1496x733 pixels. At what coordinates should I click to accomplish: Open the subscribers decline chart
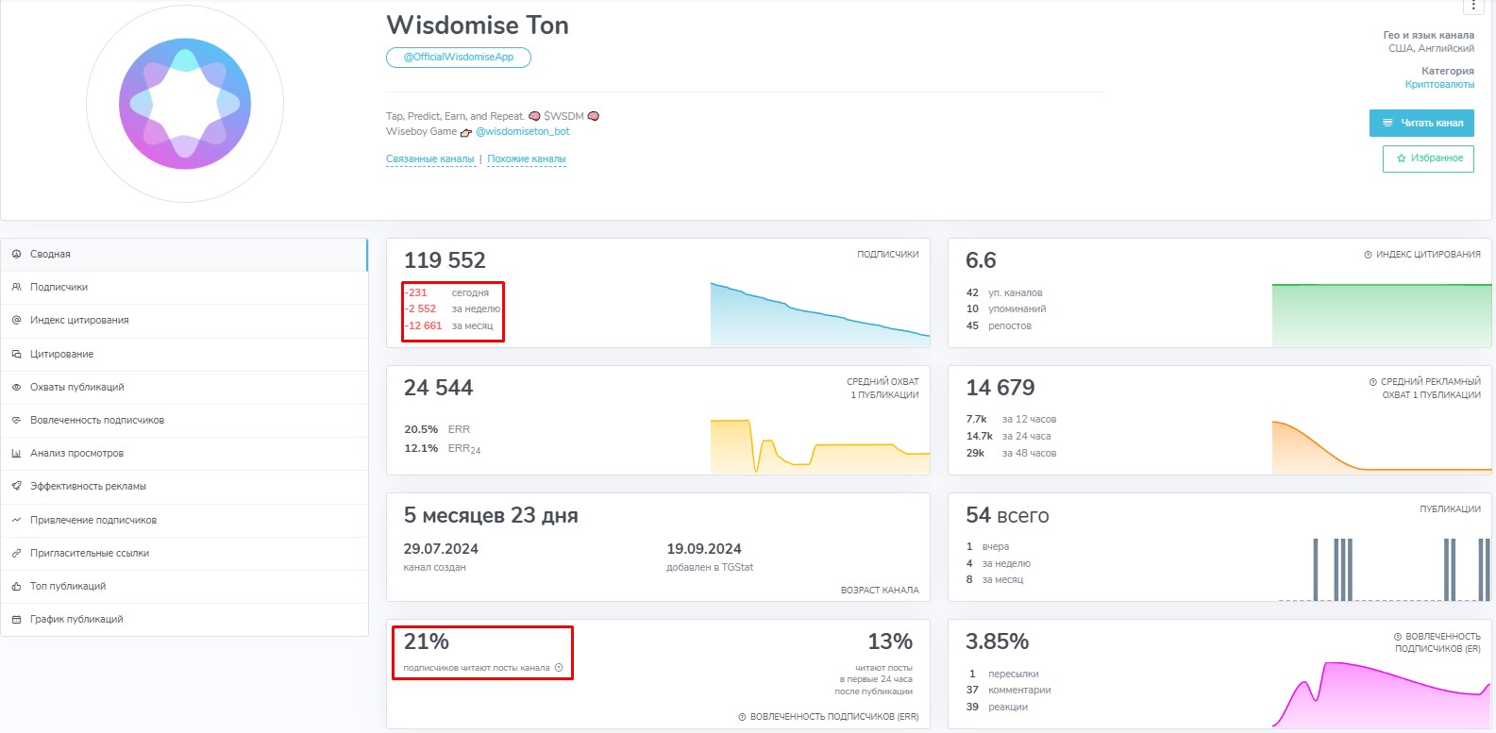pyautogui.click(x=820, y=314)
